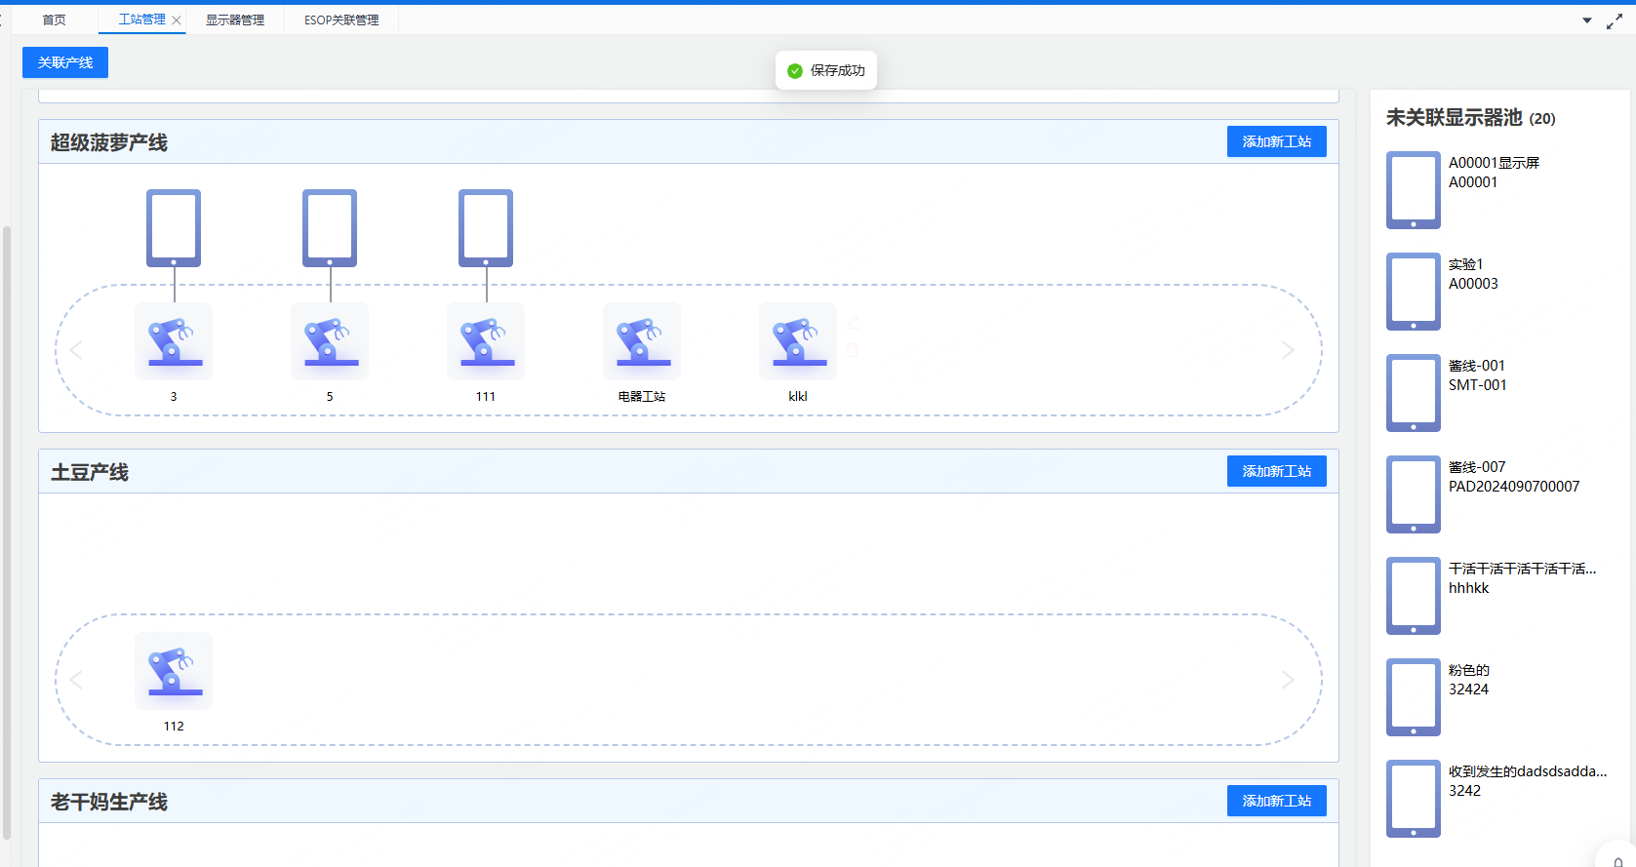Show previous stations in 土豆产线 with left arrow
The width and height of the screenshot is (1636, 867).
(x=77, y=680)
